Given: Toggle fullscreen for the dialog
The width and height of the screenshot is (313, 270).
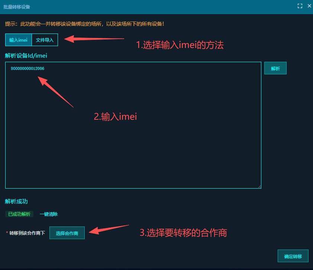Looking at the screenshot, I should [300, 6].
